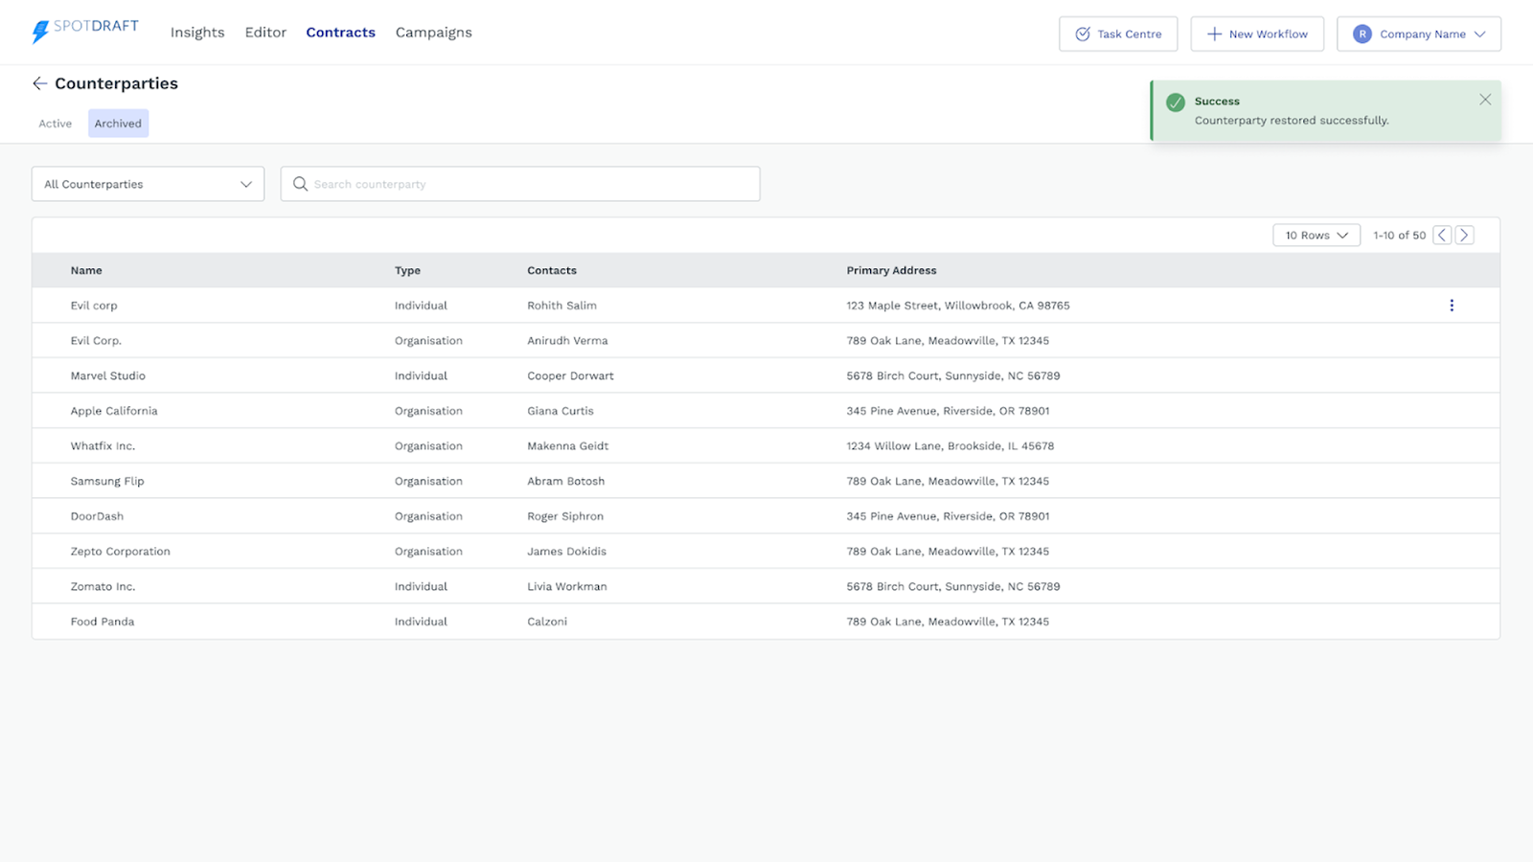Open the Apple California counterparty
This screenshot has width=1533, height=862.
(114, 411)
